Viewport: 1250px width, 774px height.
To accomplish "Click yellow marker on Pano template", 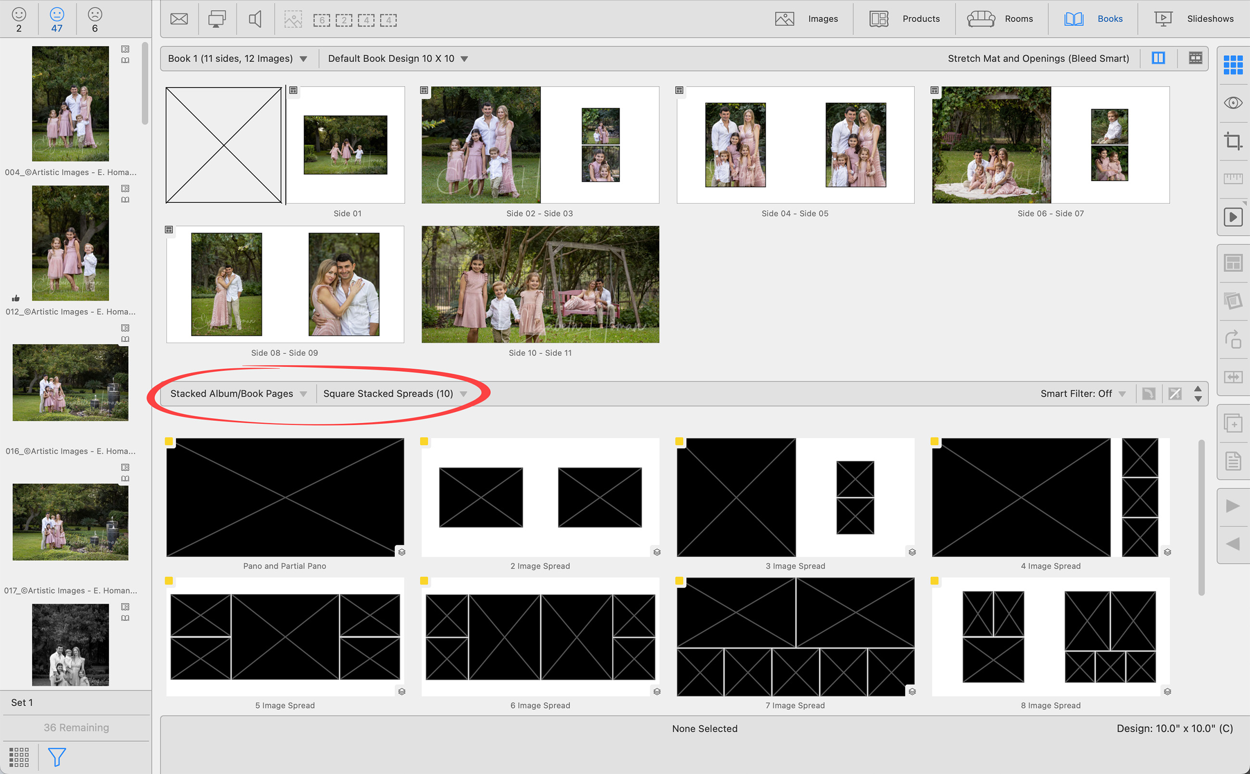I will click(169, 441).
